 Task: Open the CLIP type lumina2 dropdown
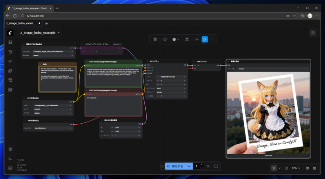pos(53,109)
